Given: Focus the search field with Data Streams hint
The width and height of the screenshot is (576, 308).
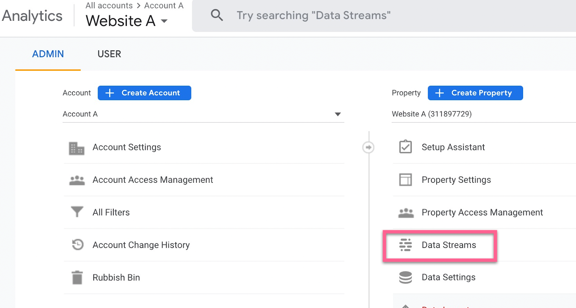Looking at the screenshot, I should click(313, 15).
